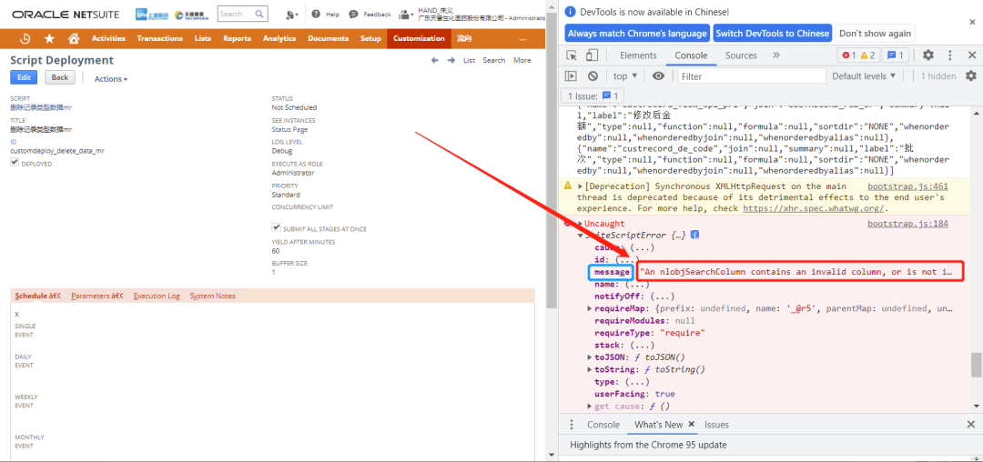
Task: Clear console with the circle-slash icon
Action: click(593, 75)
